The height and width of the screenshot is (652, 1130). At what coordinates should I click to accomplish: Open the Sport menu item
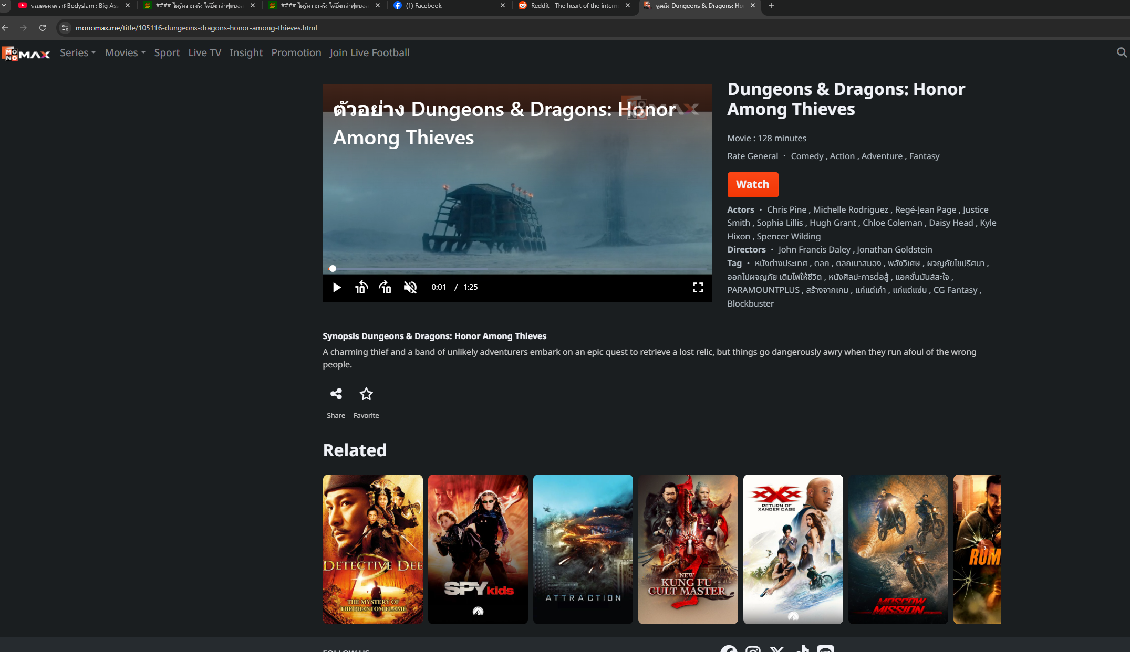[167, 52]
